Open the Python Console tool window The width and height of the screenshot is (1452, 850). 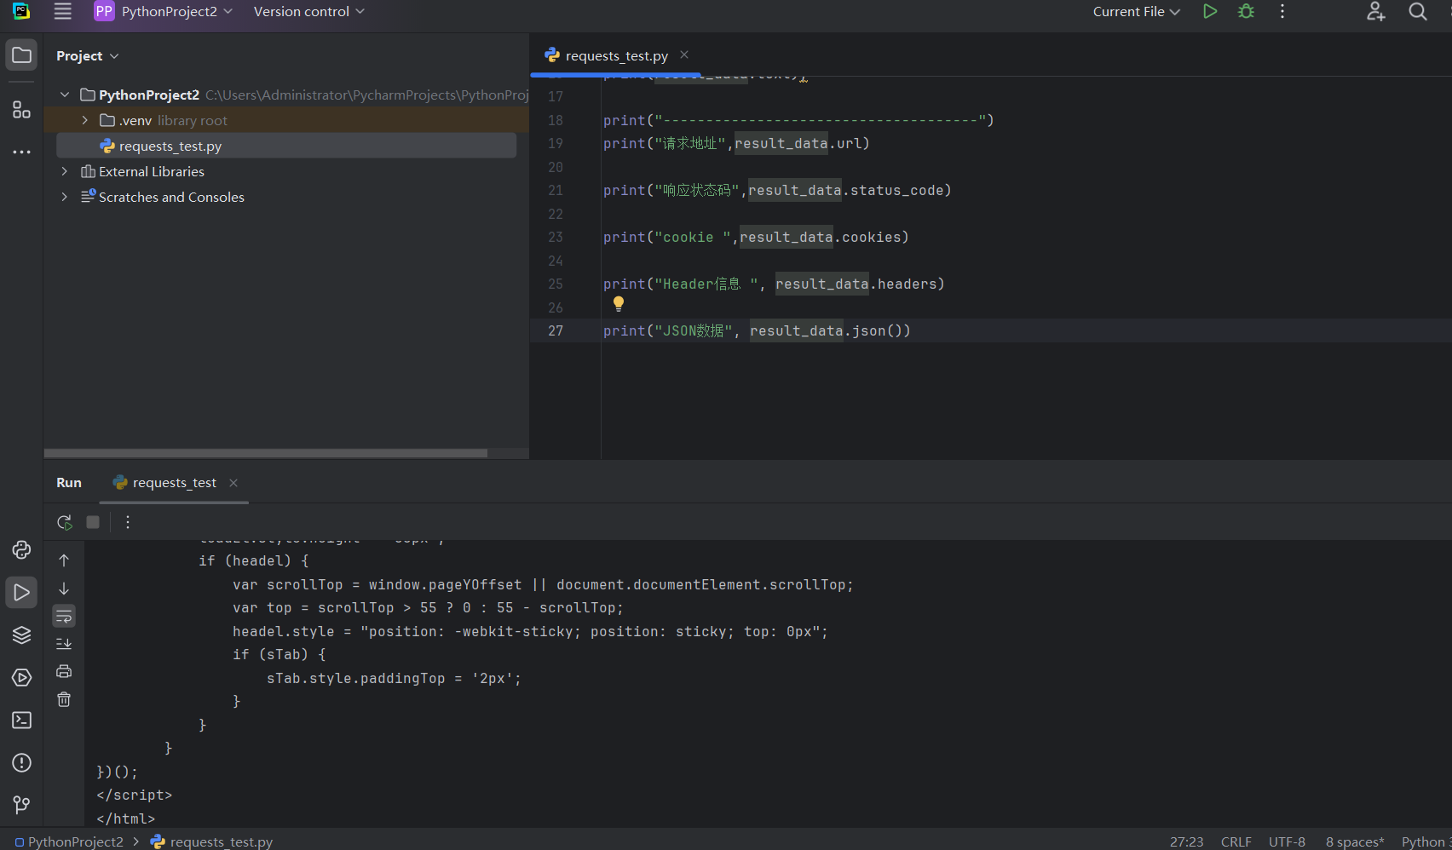(x=21, y=550)
